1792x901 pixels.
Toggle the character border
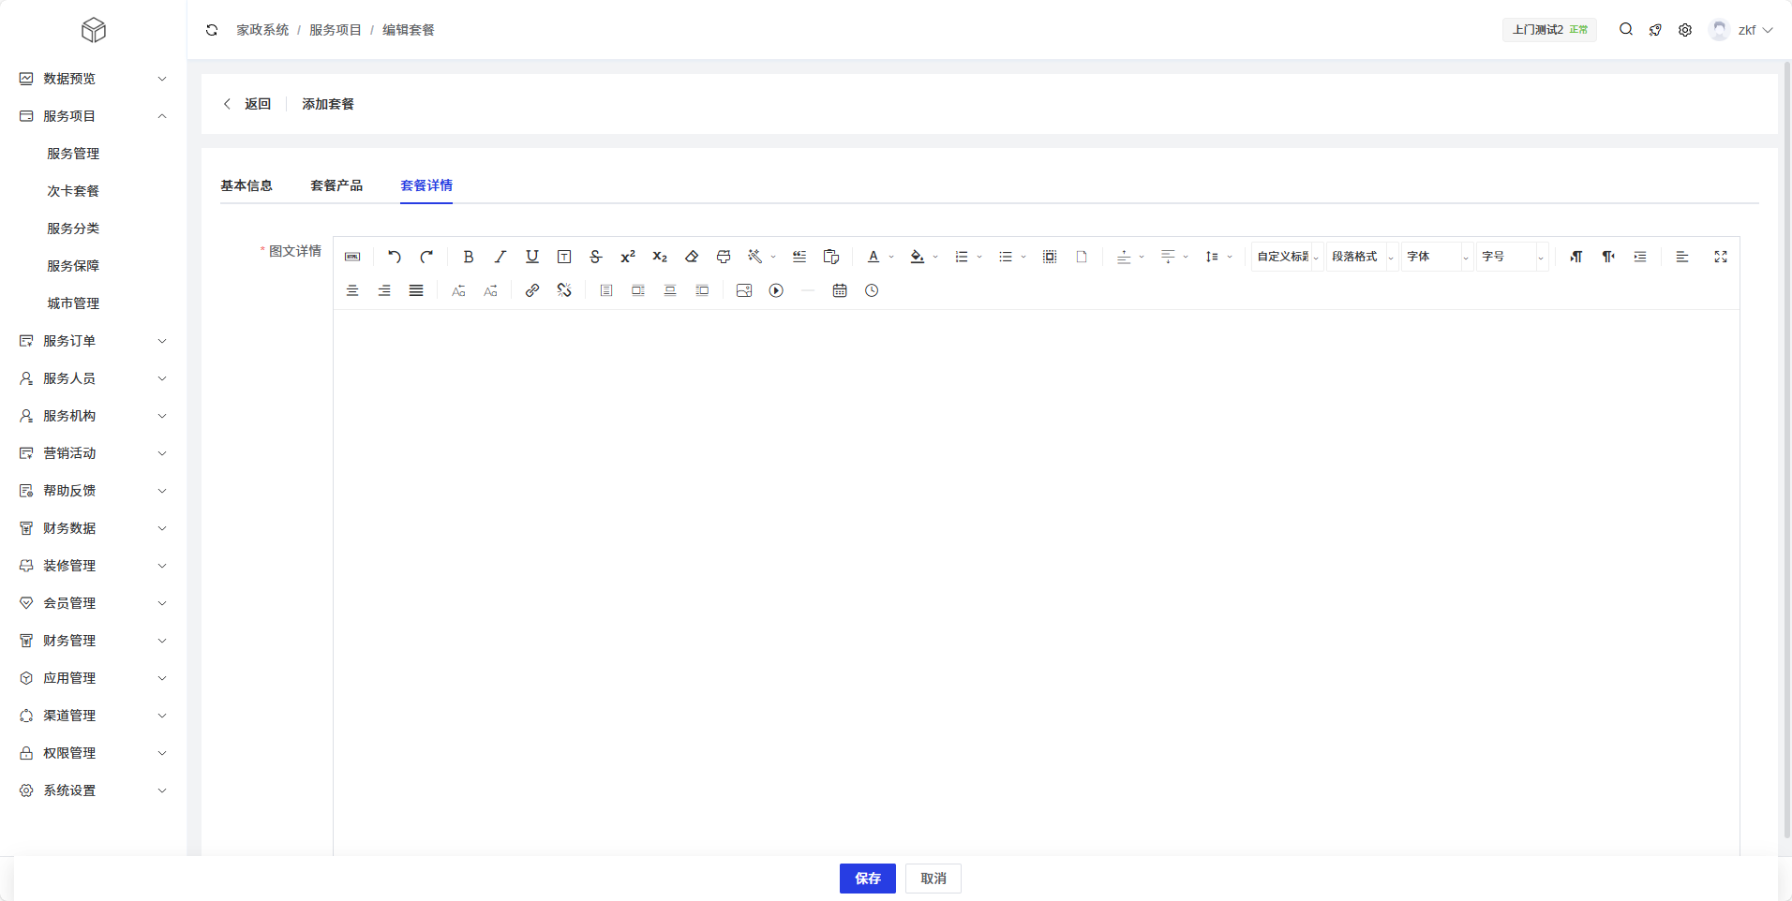point(564,257)
